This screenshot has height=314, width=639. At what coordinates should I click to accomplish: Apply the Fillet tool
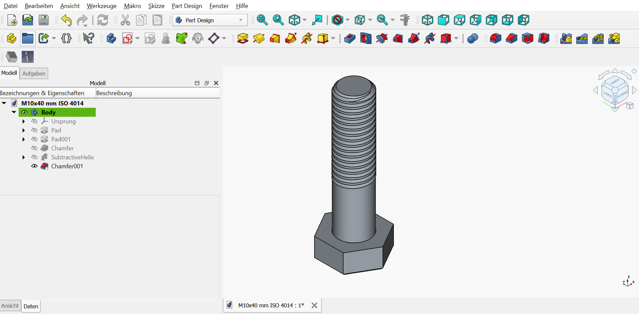(496, 39)
